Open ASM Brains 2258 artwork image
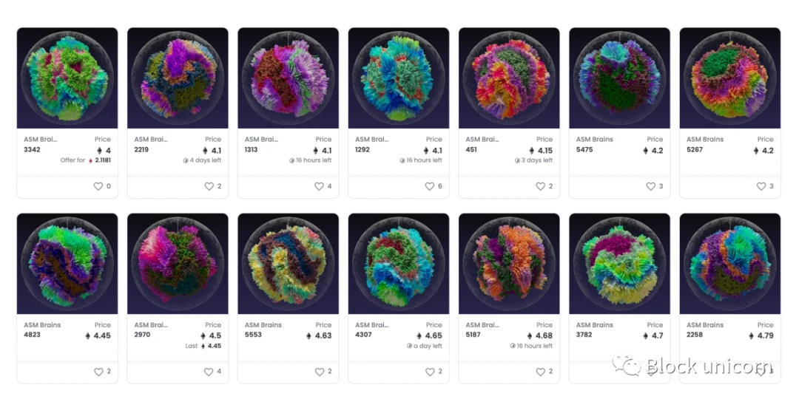This screenshot has width=799, height=399. [729, 264]
